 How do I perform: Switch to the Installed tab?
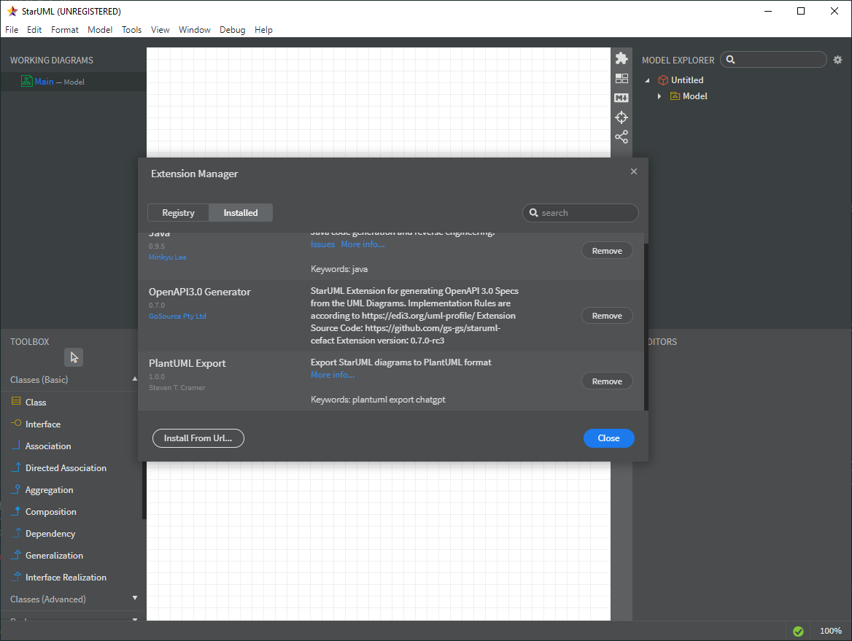[241, 213]
